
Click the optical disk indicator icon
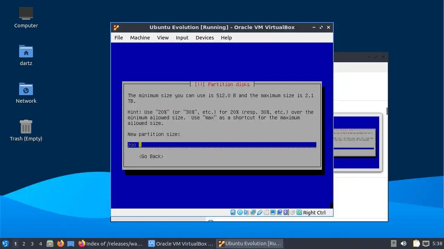click(x=240, y=212)
